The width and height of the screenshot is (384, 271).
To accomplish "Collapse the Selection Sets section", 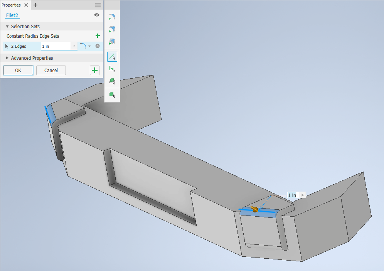I will click(7, 27).
